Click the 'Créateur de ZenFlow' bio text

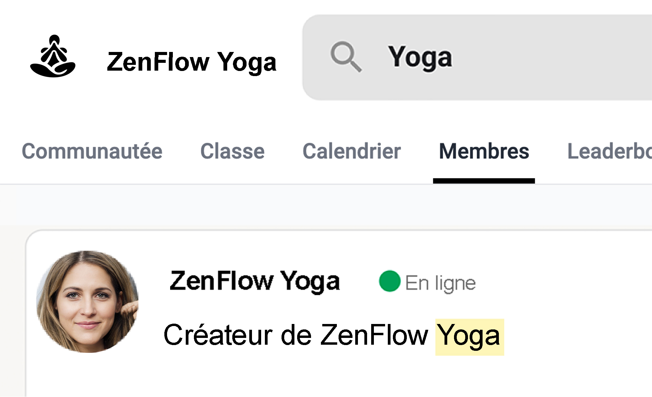coord(295,335)
